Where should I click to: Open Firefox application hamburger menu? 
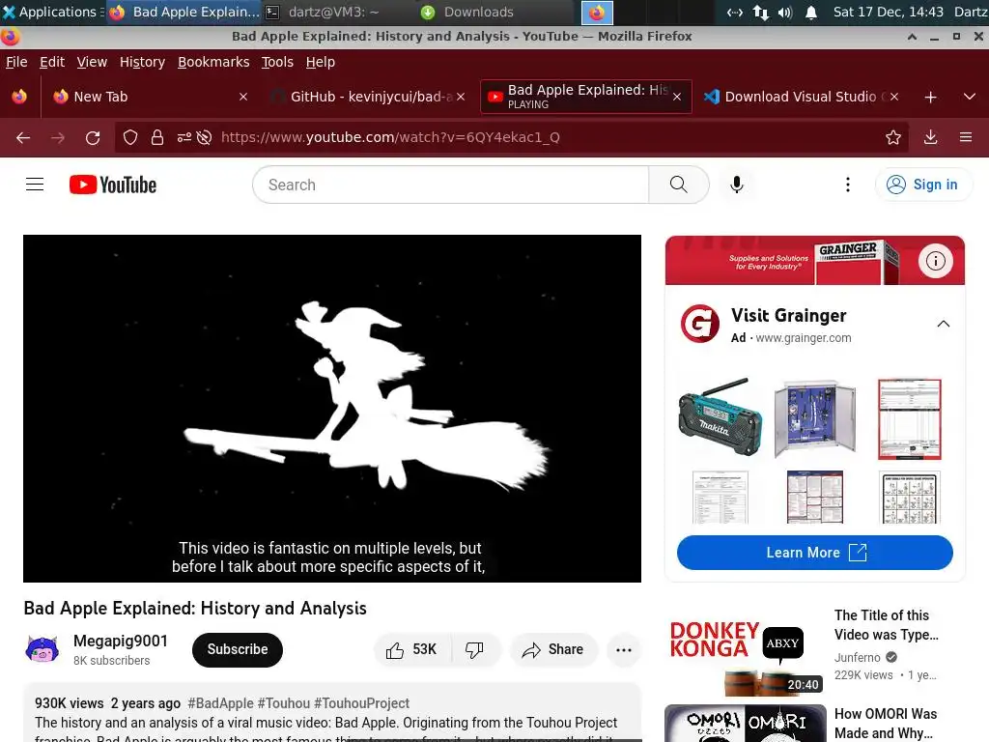[966, 137]
